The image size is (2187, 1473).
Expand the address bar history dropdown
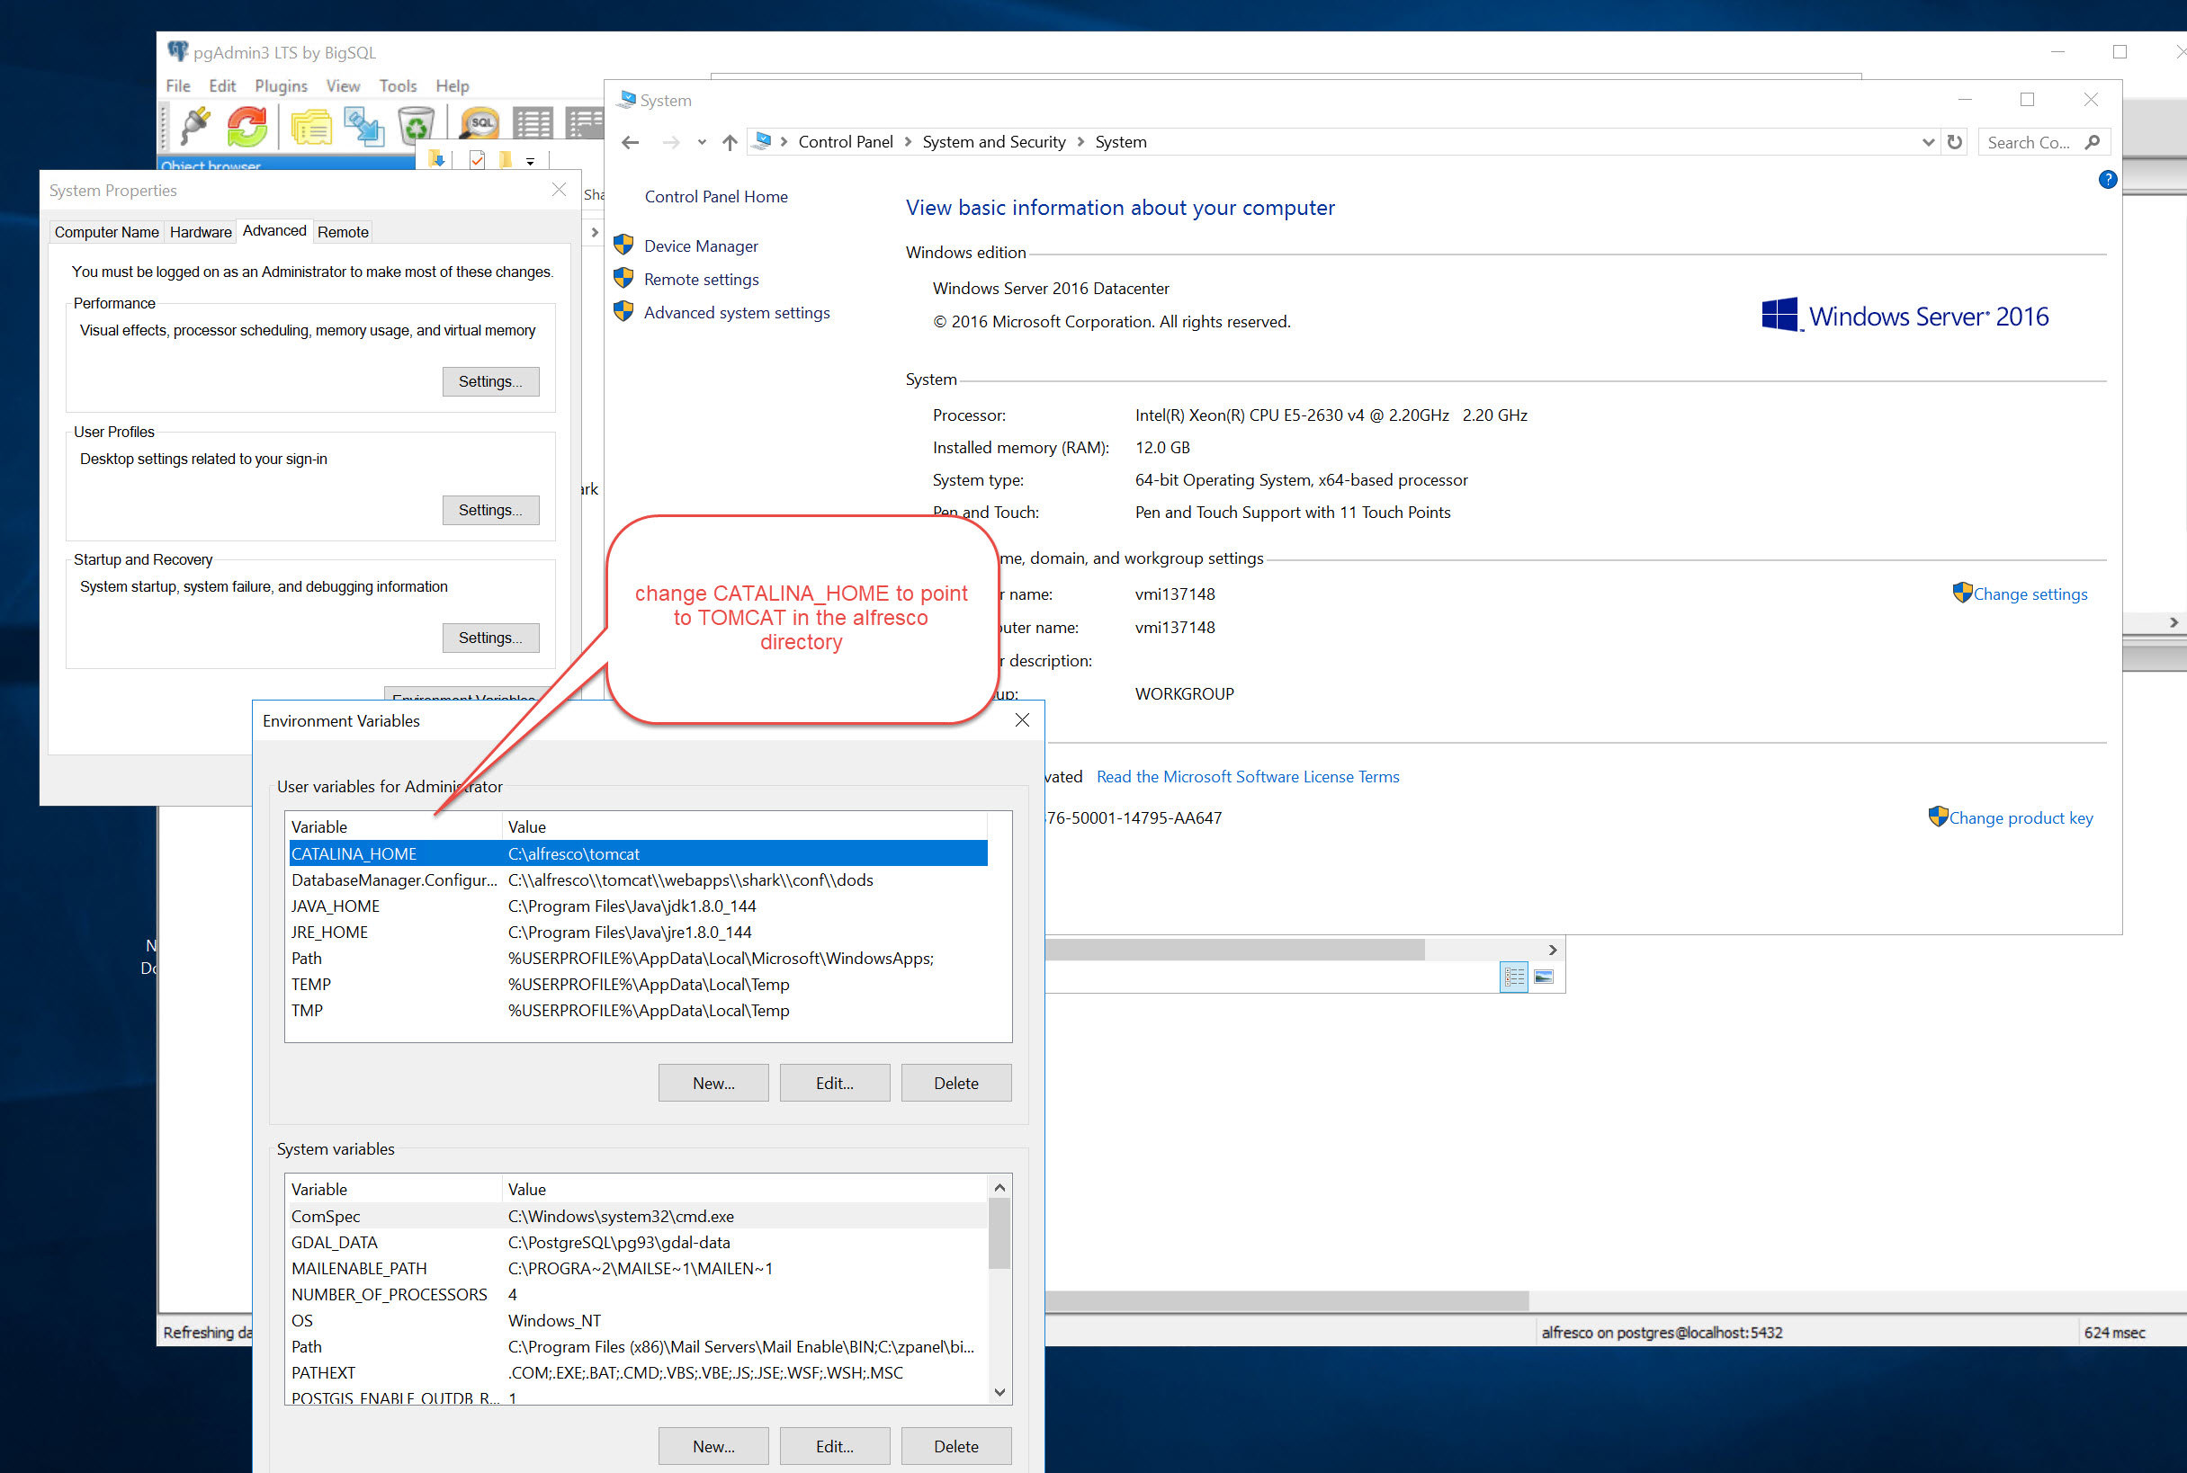click(x=1928, y=142)
